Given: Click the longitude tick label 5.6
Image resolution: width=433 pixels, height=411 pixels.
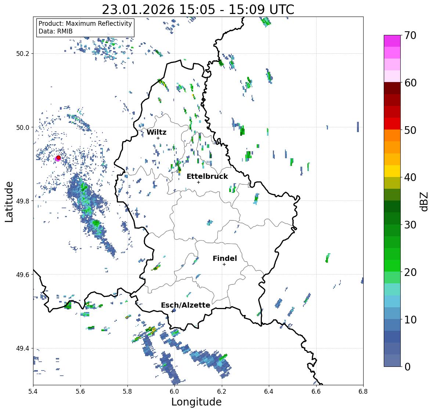Looking at the screenshot, I should (x=80, y=391).
